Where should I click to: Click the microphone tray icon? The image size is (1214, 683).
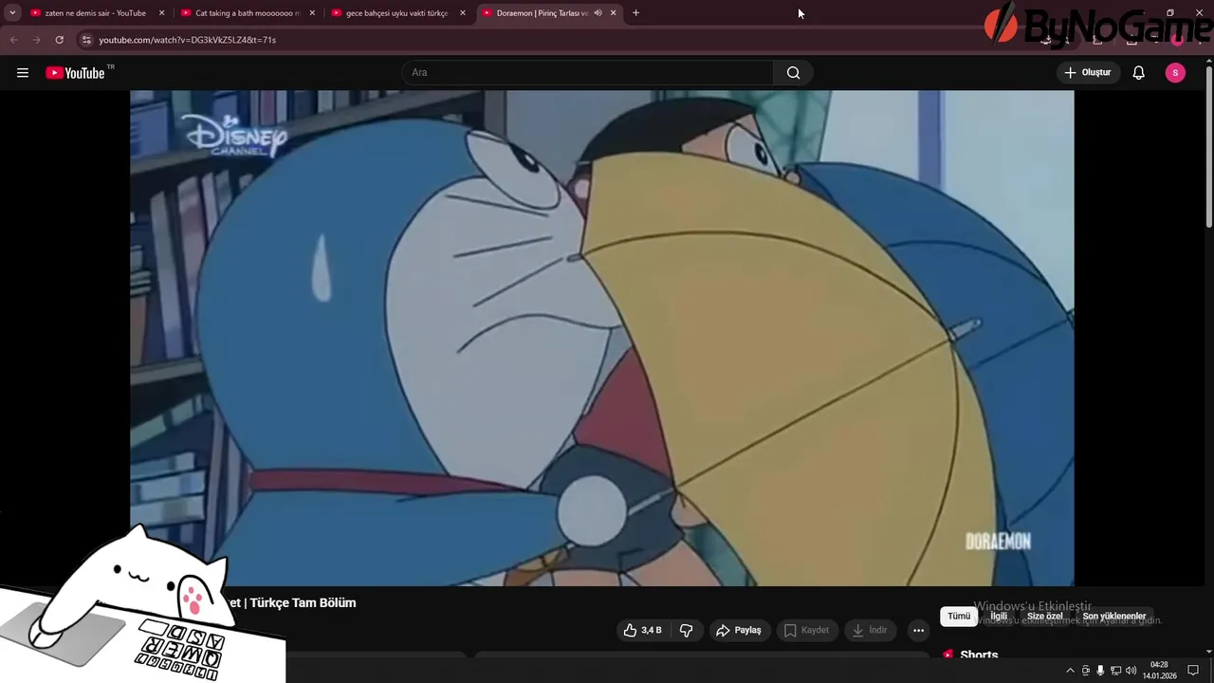(1100, 671)
